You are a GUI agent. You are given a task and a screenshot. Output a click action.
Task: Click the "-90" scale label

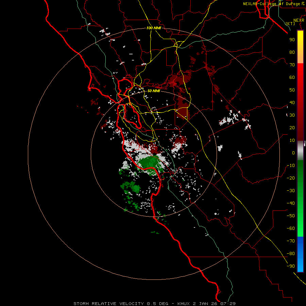pyautogui.click(x=291, y=266)
